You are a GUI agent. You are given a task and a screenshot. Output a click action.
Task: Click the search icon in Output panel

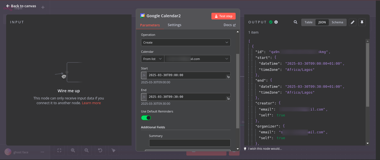click(295, 22)
